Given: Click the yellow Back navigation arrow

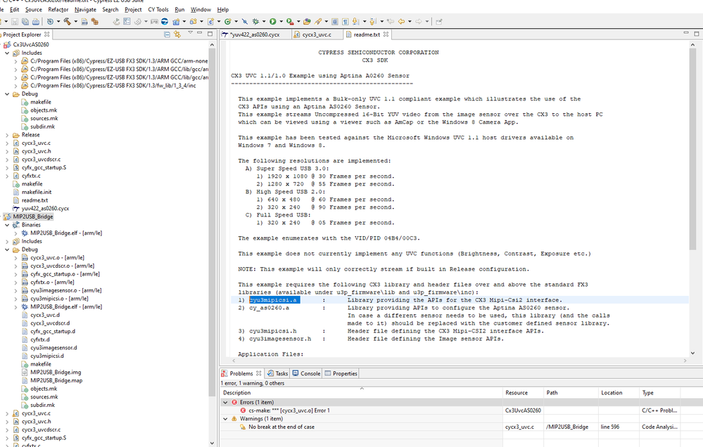Looking at the screenshot, I should click(401, 22).
